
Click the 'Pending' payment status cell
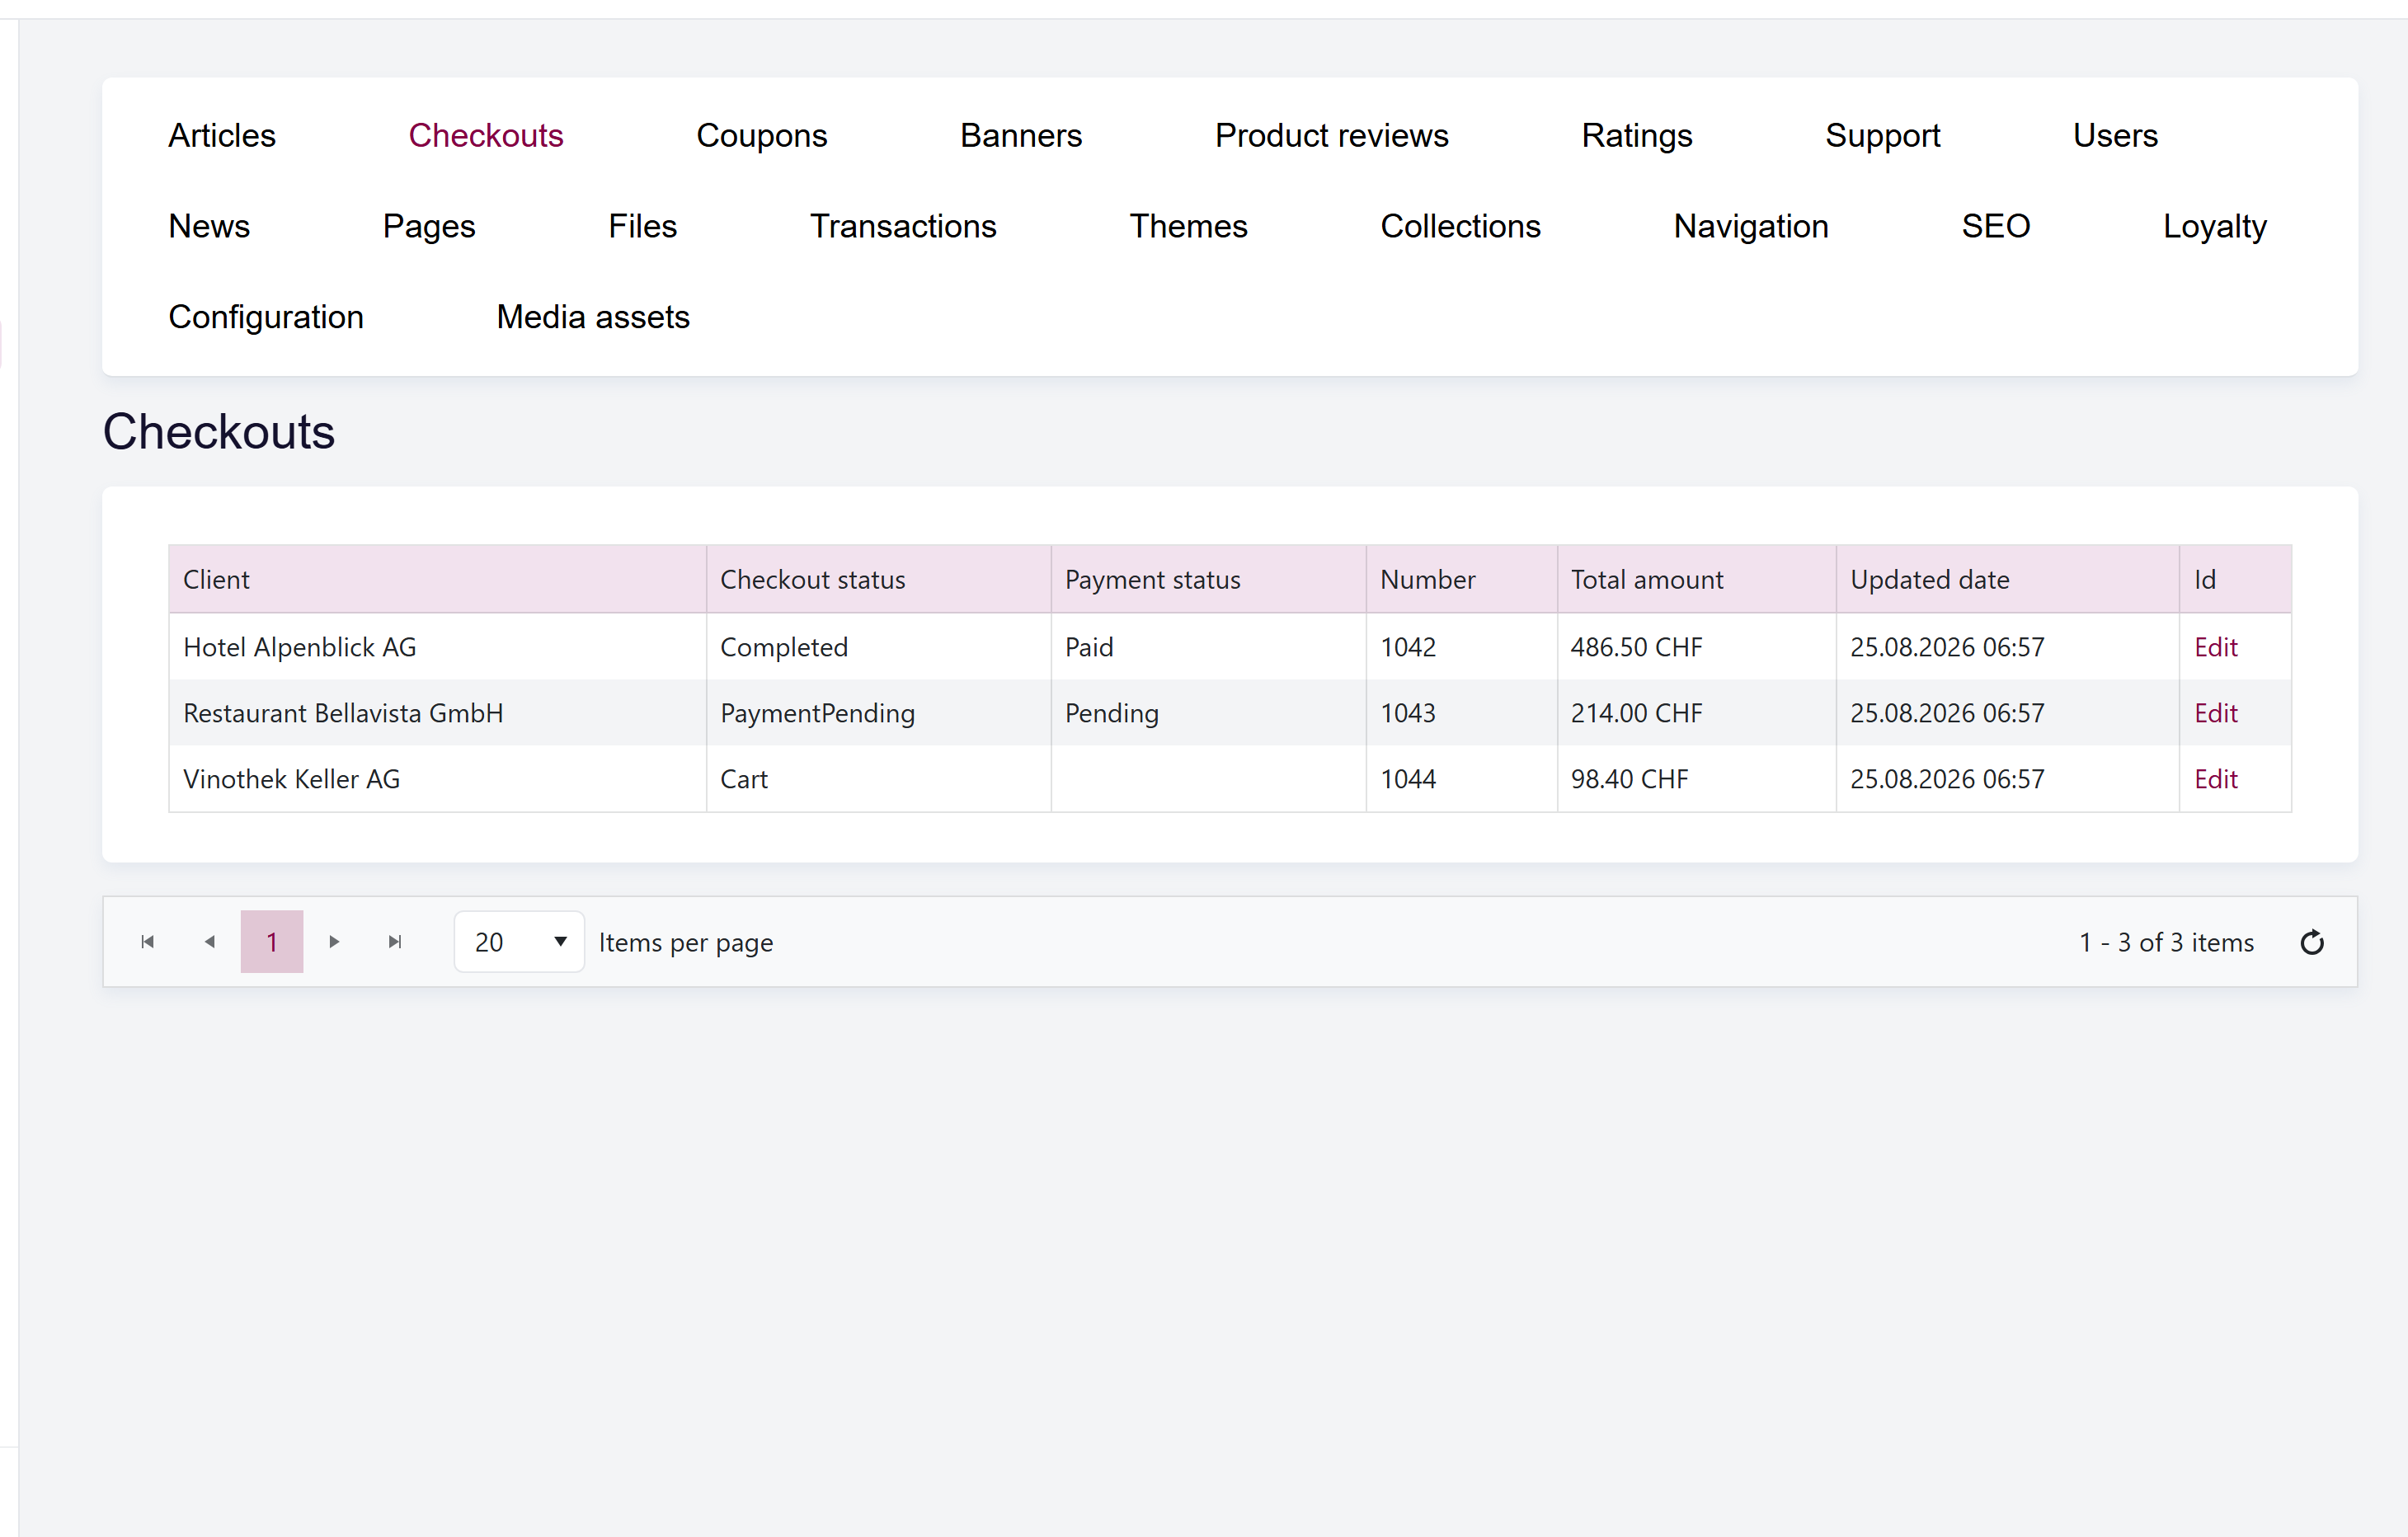1208,713
